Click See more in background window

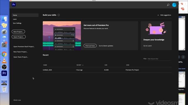182,69
